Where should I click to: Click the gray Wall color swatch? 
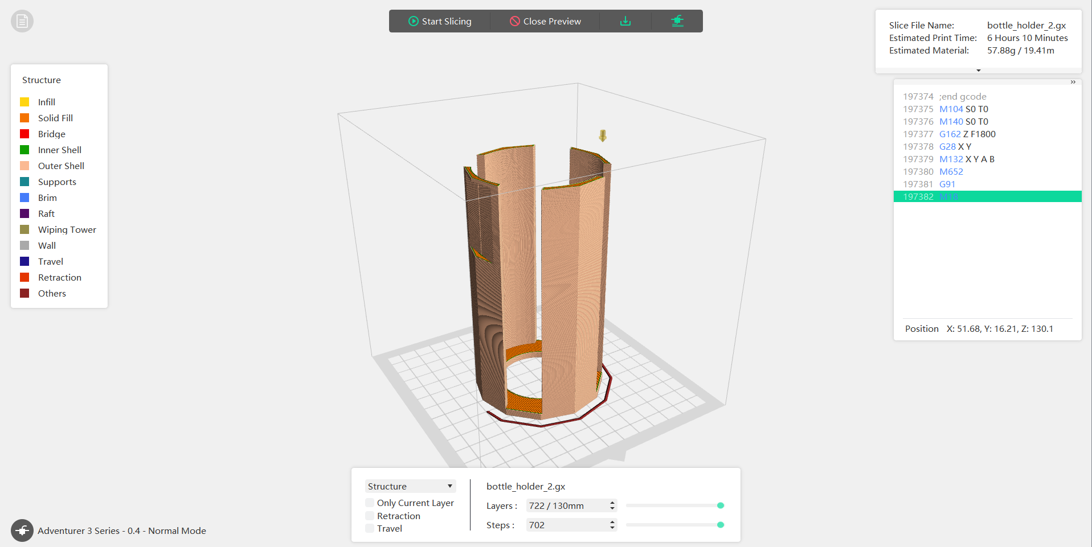pyautogui.click(x=24, y=245)
